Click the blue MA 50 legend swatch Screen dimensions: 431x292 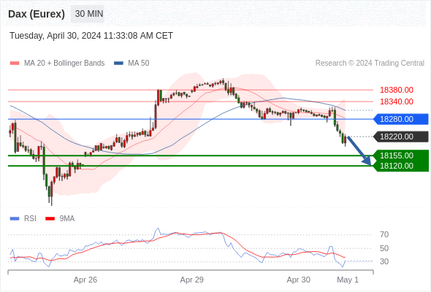click(118, 64)
